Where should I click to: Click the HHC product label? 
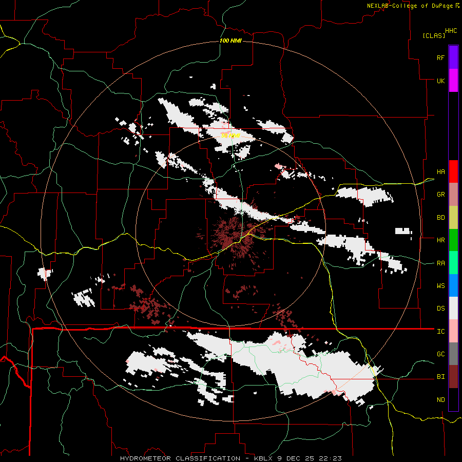coord(451,31)
